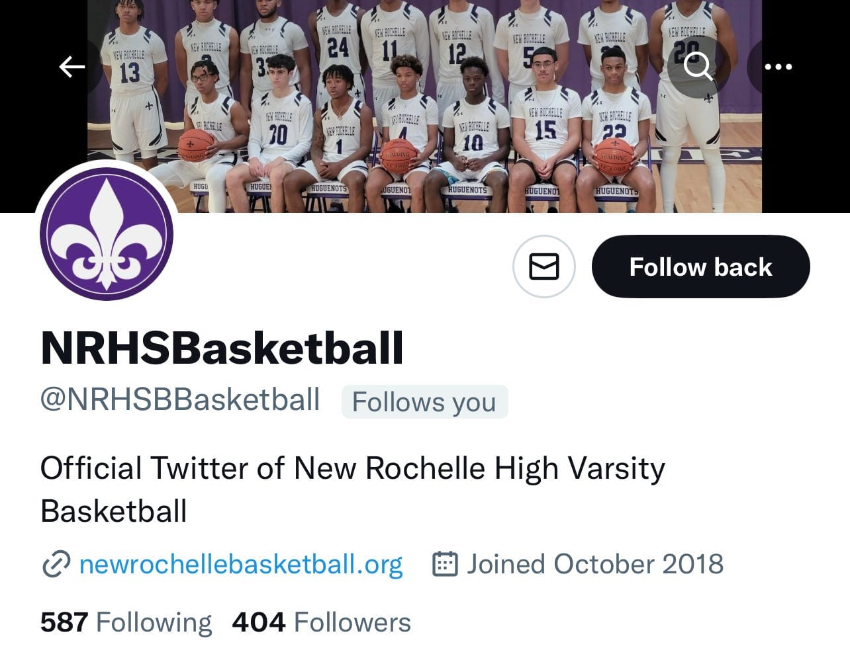Select the NRHSBasketball display name
This screenshot has height=658, width=850.
click(x=222, y=348)
